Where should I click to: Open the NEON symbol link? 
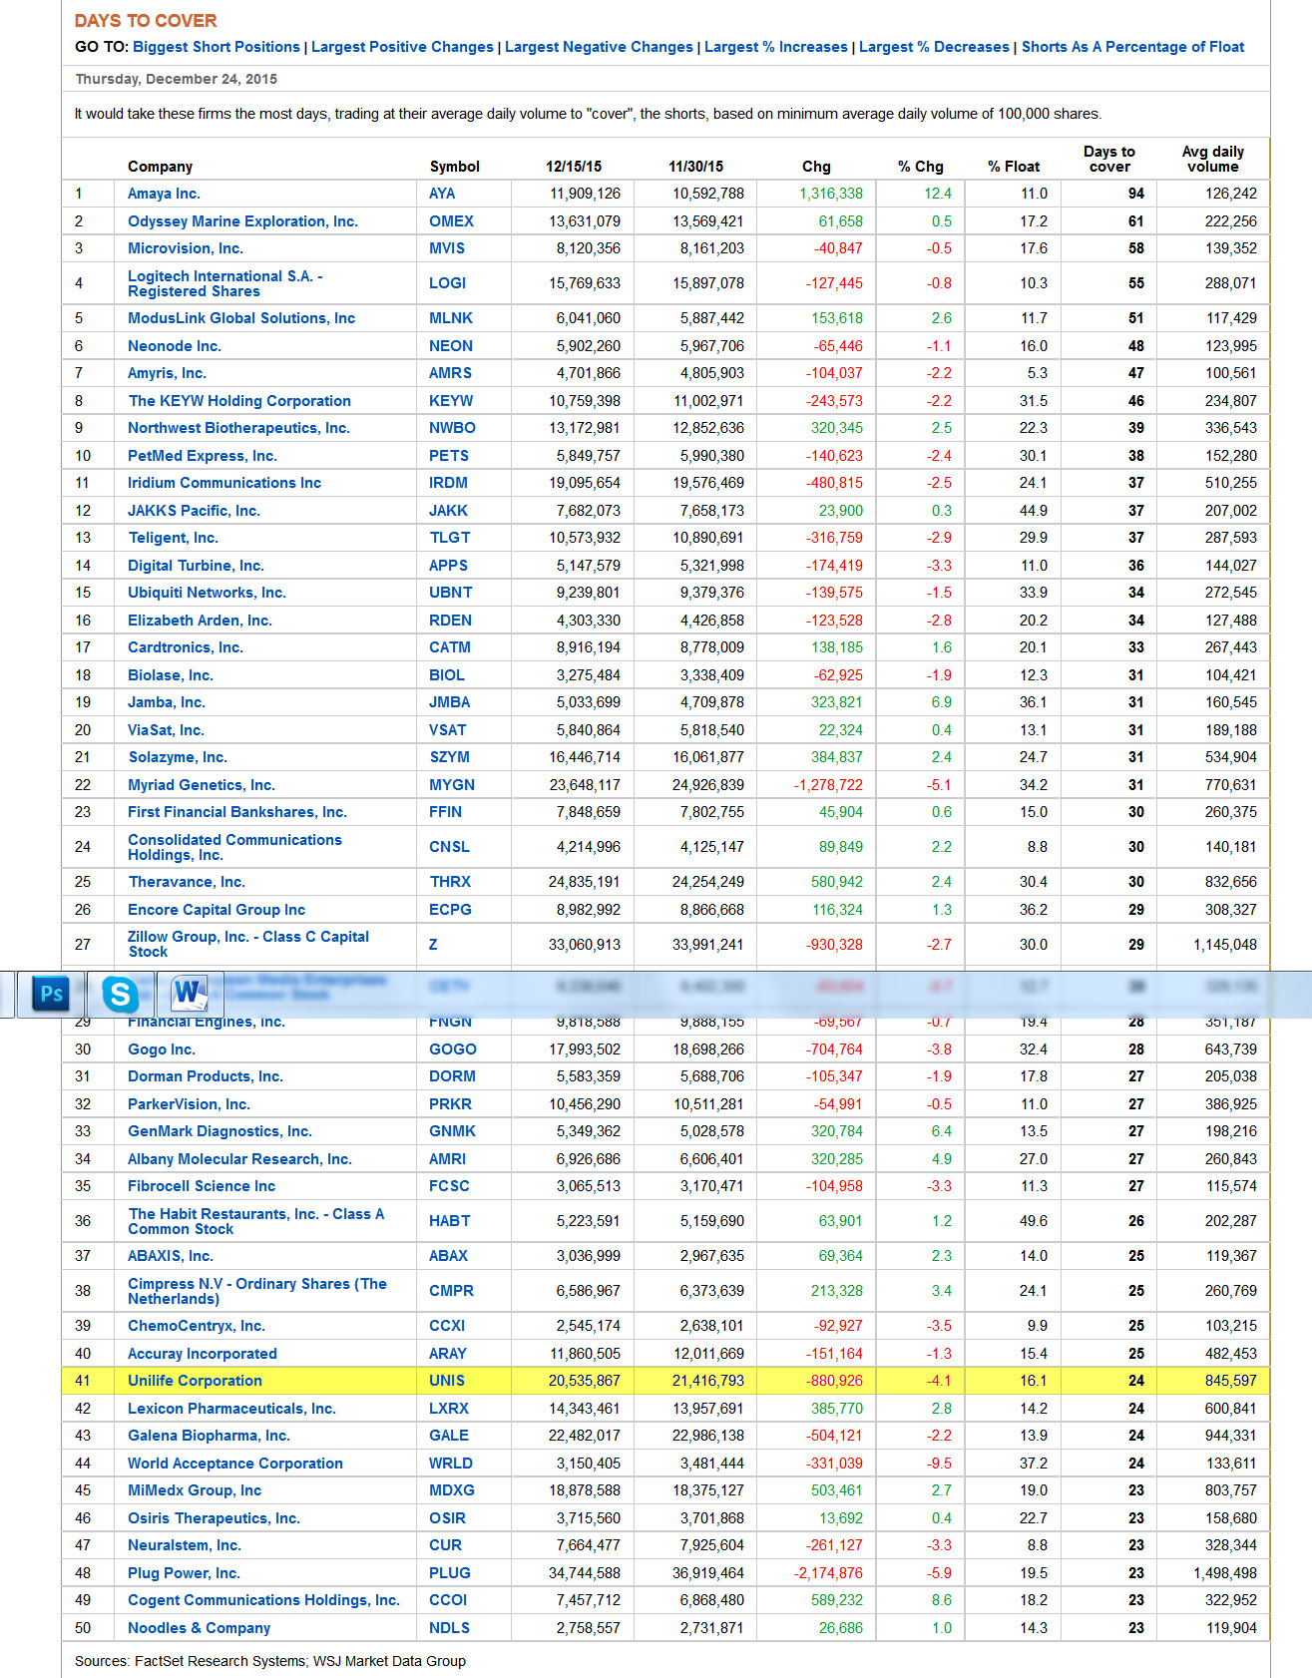(x=451, y=346)
